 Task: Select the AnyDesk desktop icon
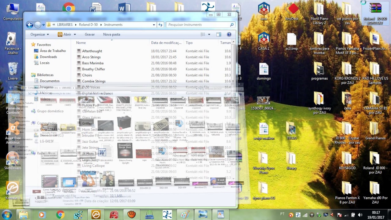[292, 12]
